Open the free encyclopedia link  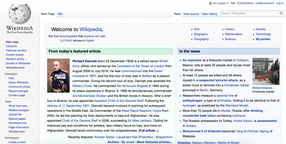tap(65, 36)
